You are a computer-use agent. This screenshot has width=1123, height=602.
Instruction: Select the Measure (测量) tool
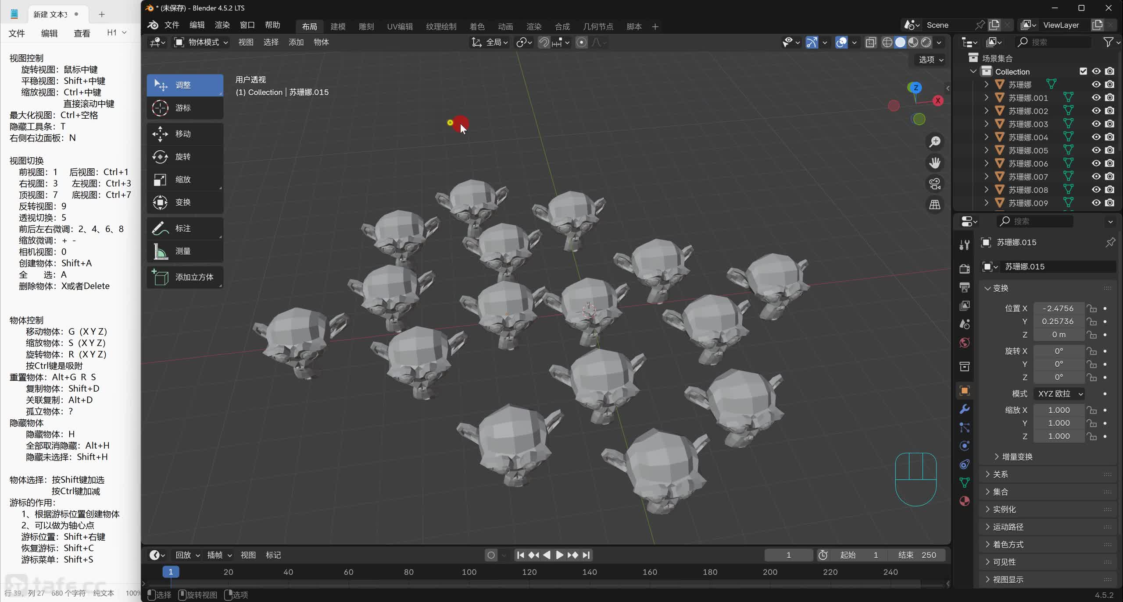point(184,251)
